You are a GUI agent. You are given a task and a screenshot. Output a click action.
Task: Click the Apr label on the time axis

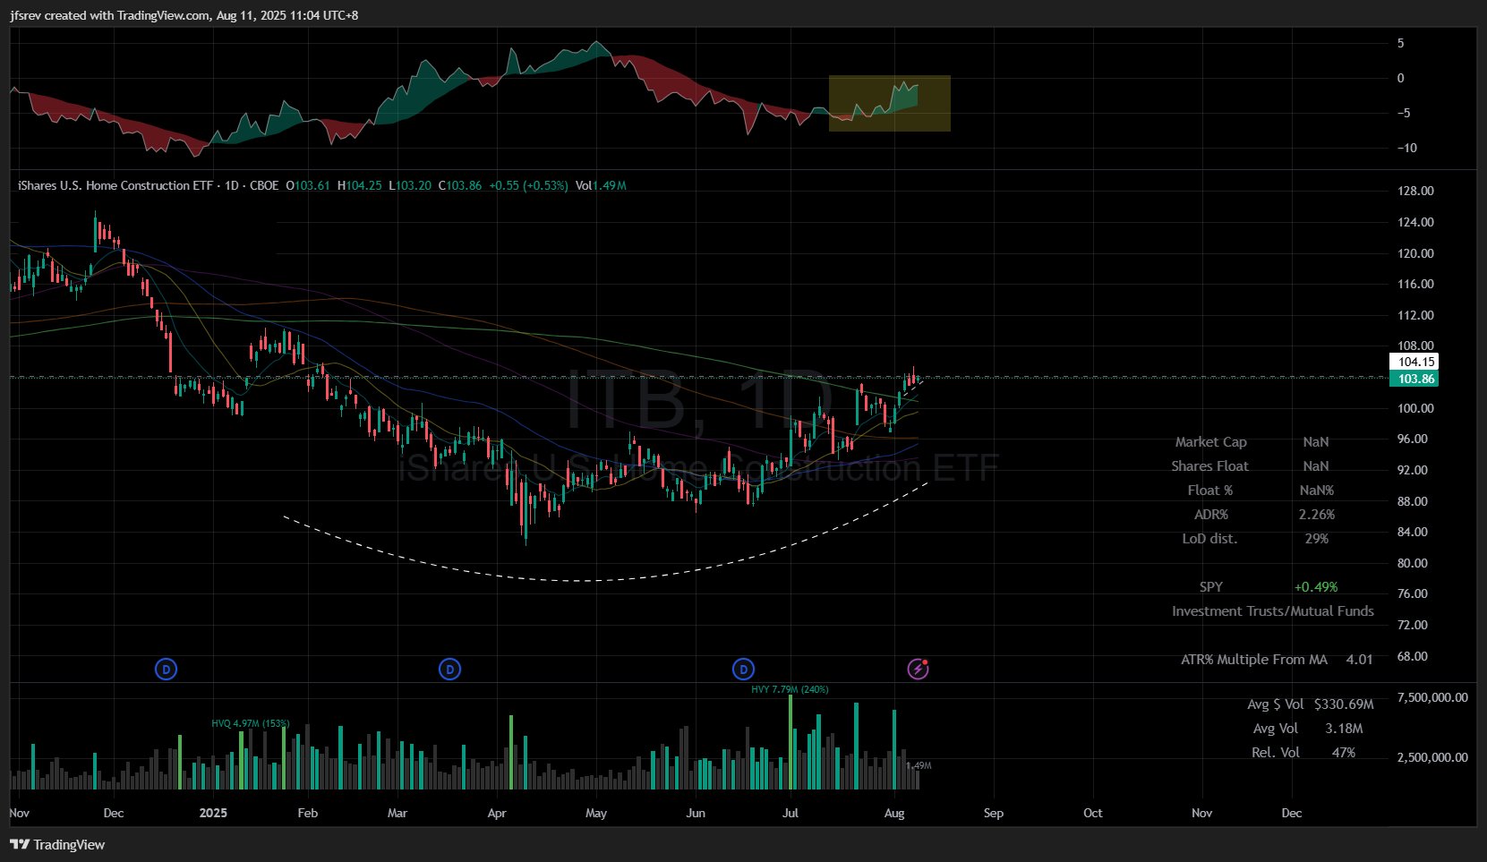tap(497, 813)
